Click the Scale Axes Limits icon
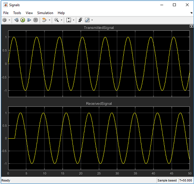The height and width of the screenshot is (184, 194). (69, 20)
